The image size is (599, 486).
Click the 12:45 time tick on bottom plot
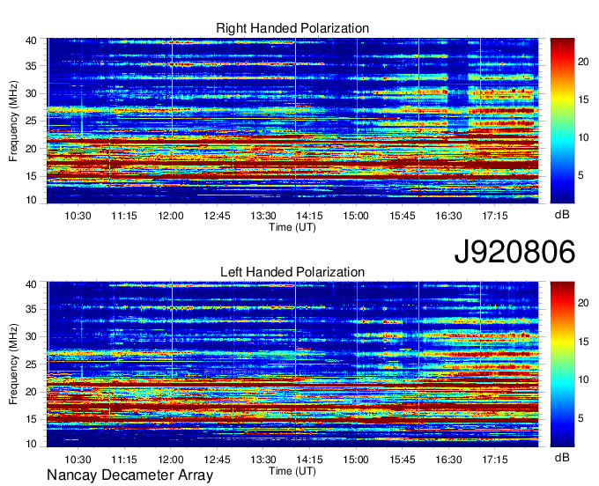[217, 460]
